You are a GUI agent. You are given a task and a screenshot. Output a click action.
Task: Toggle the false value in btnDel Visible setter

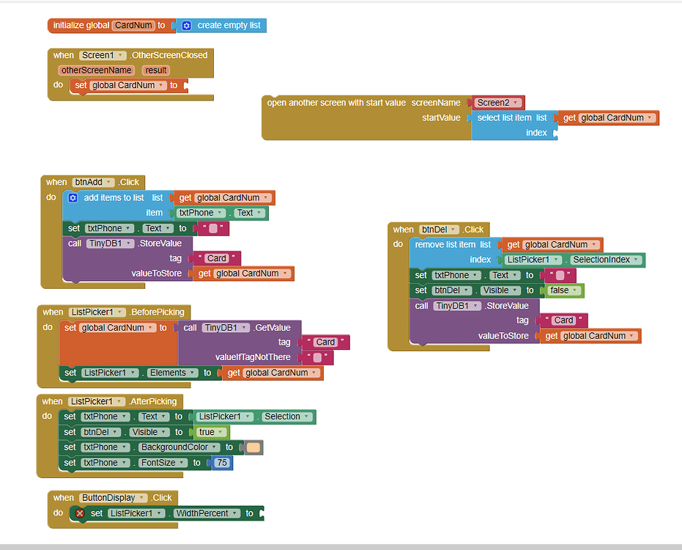click(x=564, y=290)
